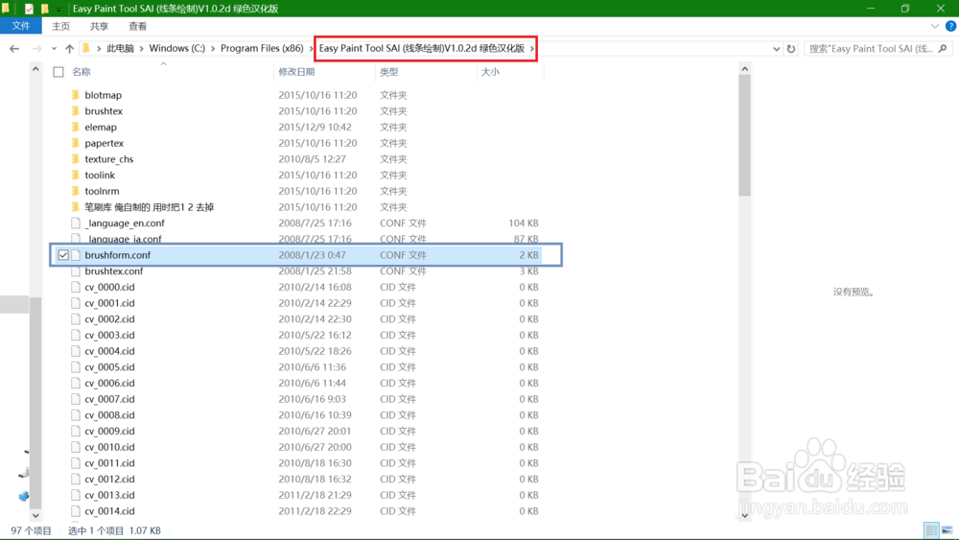This screenshot has width=959, height=540.
Task: Switch to the 主页 tab
Action: pyautogui.click(x=60, y=26)
